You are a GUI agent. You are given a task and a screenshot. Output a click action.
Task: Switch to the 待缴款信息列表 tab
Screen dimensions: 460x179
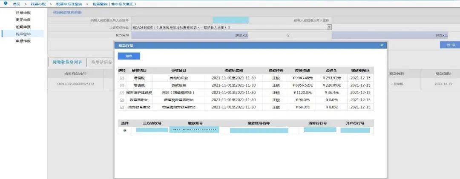pyautogui.click(x=67, y=62)
